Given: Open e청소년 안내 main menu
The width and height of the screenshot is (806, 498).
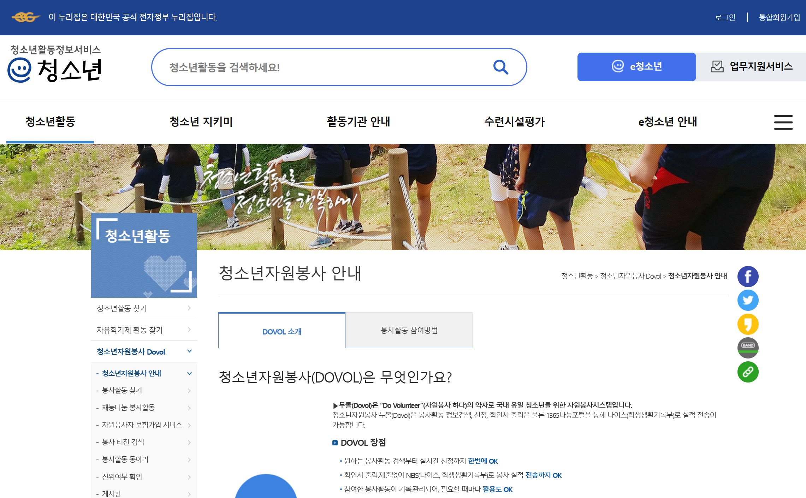Looking at the screenshot, I should click(x=668, y=122).
